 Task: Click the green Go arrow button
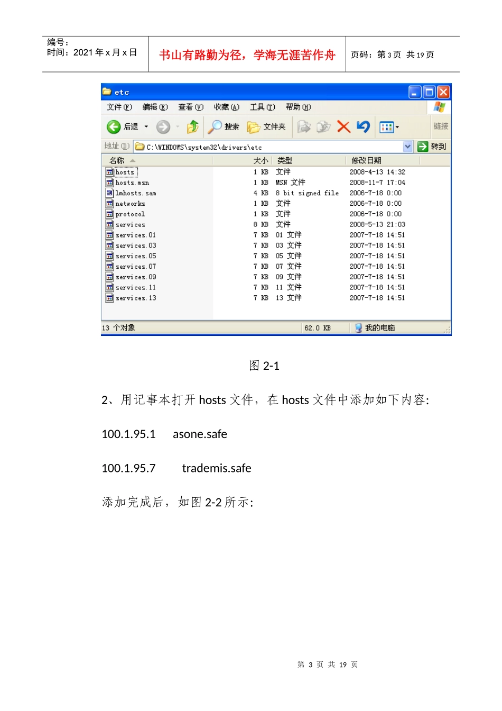point(422,147)
